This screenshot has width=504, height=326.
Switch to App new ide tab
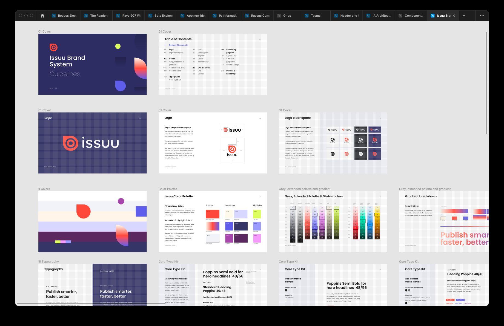pyautogui.click(x=193, y=16)
